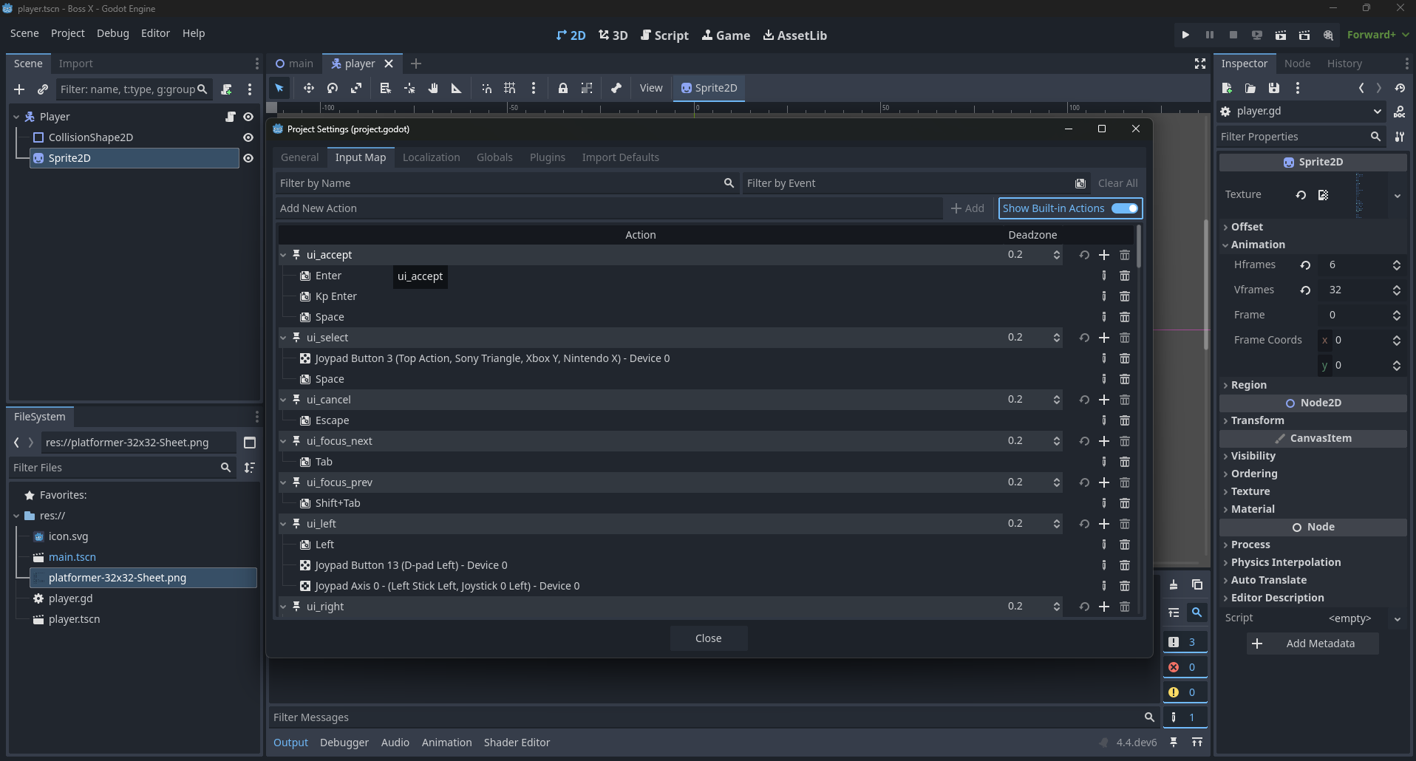This screenshot has height=761, width=1416.
Task: Instantiate a child scene with the link icon
Action: click(x=43, y=89)
